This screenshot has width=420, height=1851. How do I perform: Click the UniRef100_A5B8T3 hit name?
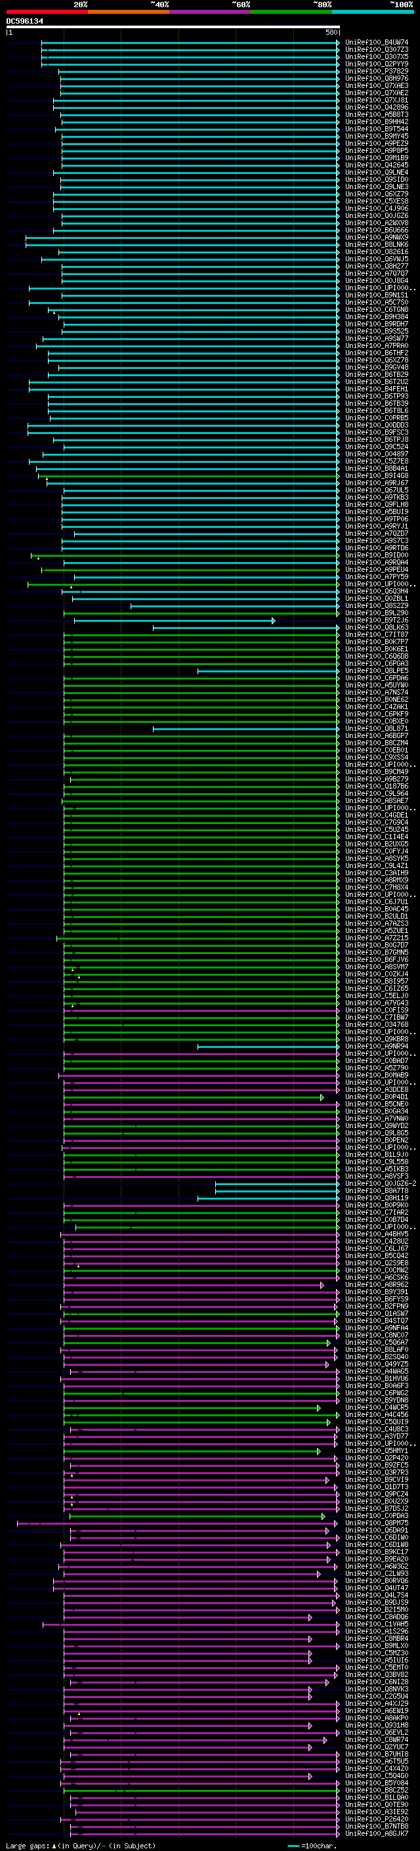click(377, 114)
